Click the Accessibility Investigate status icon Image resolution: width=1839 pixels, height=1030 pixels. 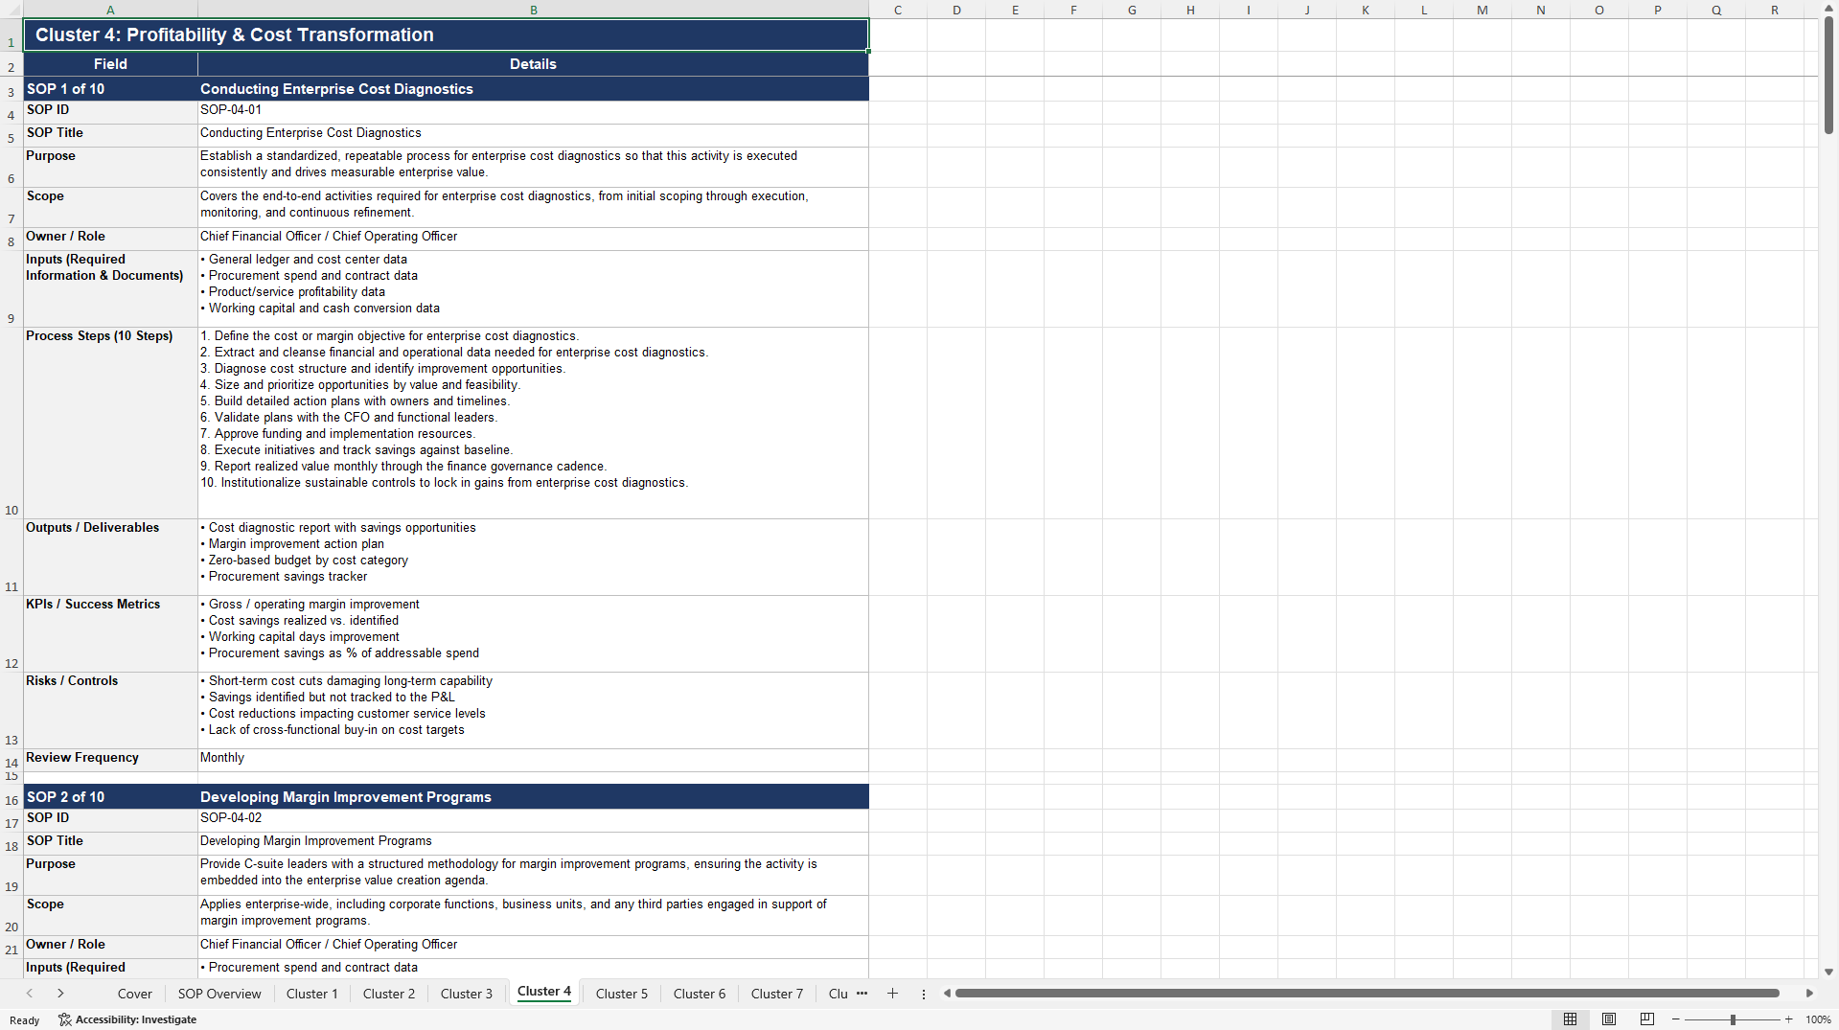127,1019
